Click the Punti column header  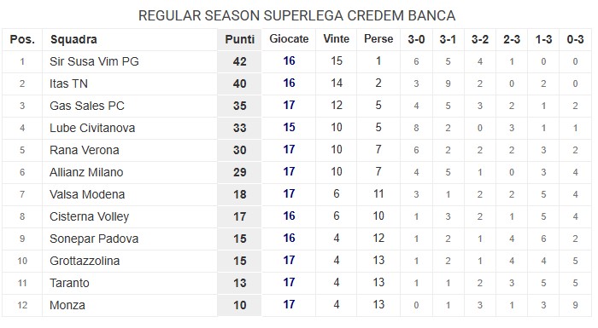[x=239, y=39]
